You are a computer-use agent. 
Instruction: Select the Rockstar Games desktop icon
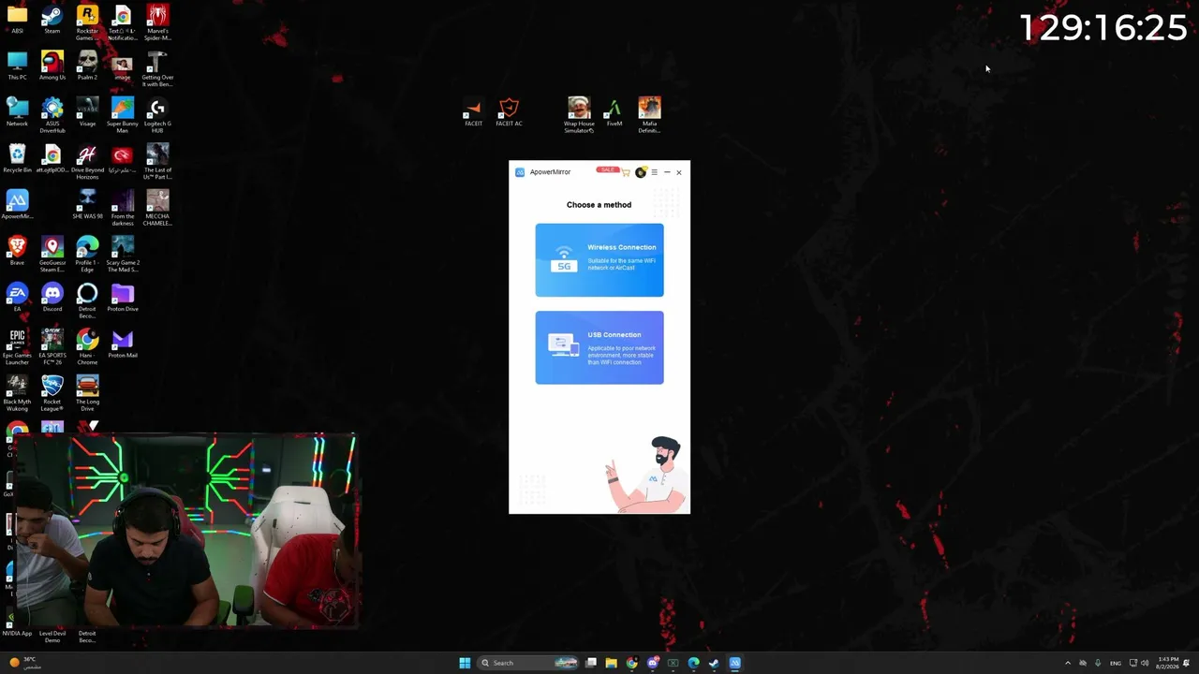pyautogui.click(x=87, y=22)
